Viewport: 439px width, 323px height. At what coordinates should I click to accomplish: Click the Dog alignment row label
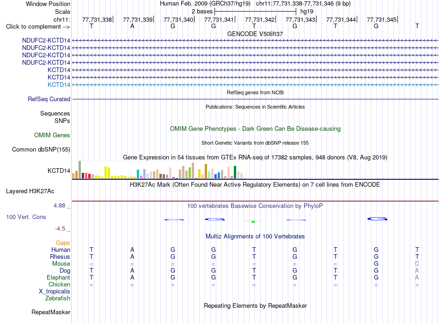tap(65, 271)
